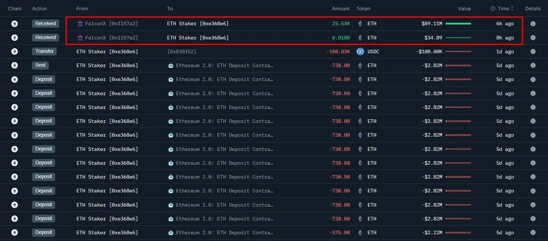Click USDC token icon in Transfer row

tap(360, 51)
